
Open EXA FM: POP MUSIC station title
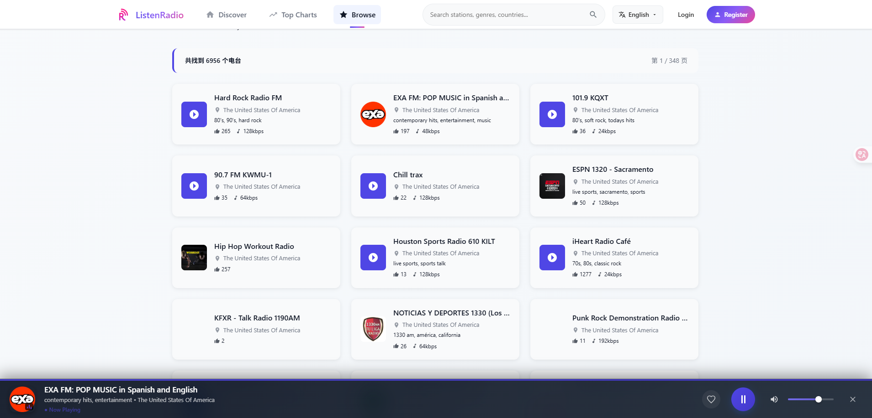click(x=451, y=98)
